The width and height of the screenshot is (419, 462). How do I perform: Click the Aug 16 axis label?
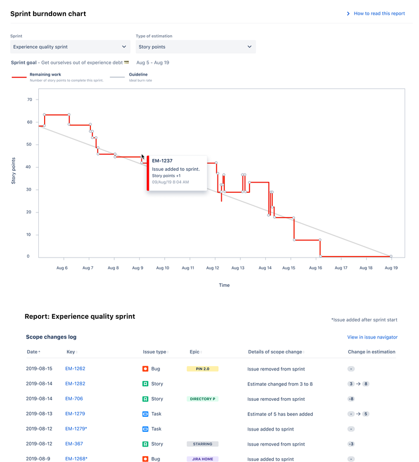(315, 268)
